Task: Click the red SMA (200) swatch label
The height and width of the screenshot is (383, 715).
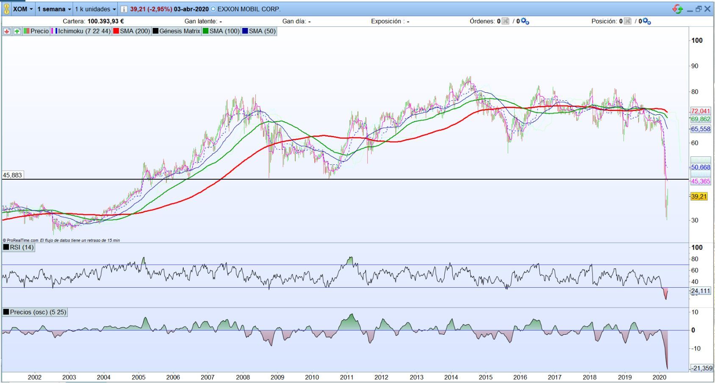Action: point(132,31)
